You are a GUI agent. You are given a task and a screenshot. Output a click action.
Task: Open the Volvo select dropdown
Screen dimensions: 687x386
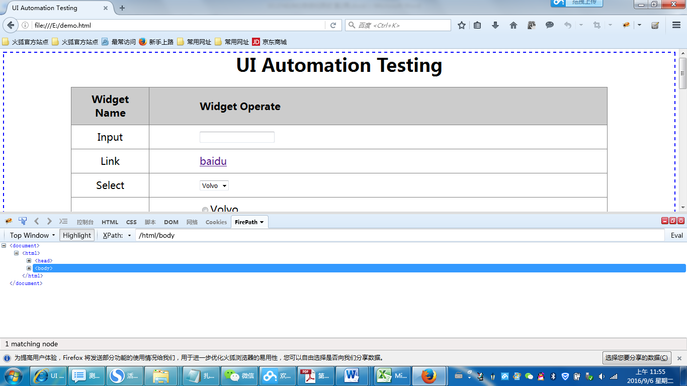tap(214, 186)
